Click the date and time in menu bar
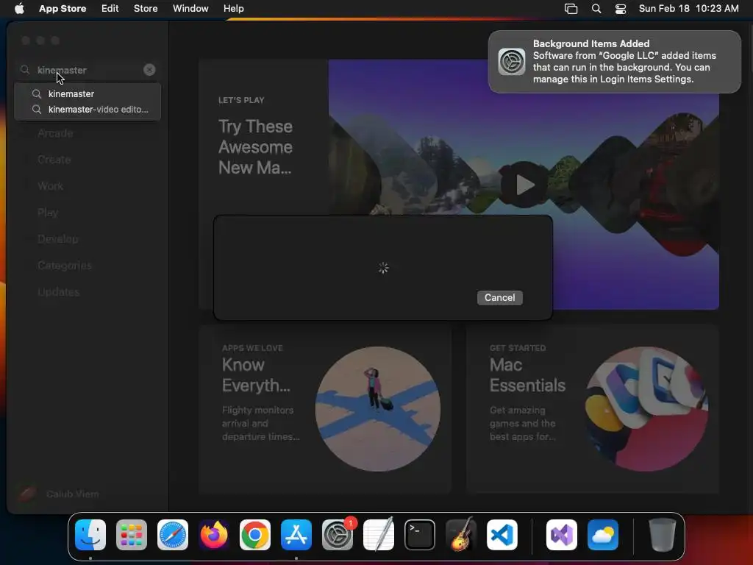Image resolution: width=753 pixels, height=565 pixels. tap(688, 9)
